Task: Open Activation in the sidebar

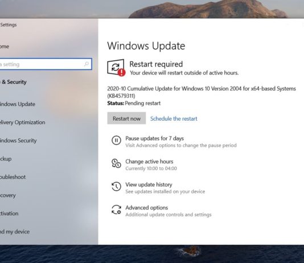Action: pyautogui.click(x=9, y=213)
